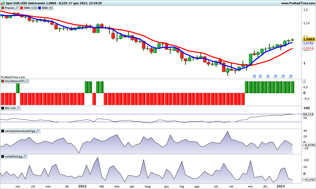Open the leftmost news document icon

(254, 76)
